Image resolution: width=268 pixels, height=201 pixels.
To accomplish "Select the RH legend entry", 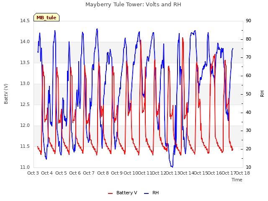I will tap(151, 193).
